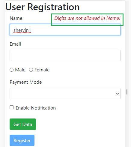Click the red 'Digits are not allowed' error message

(x=87, y=18)
